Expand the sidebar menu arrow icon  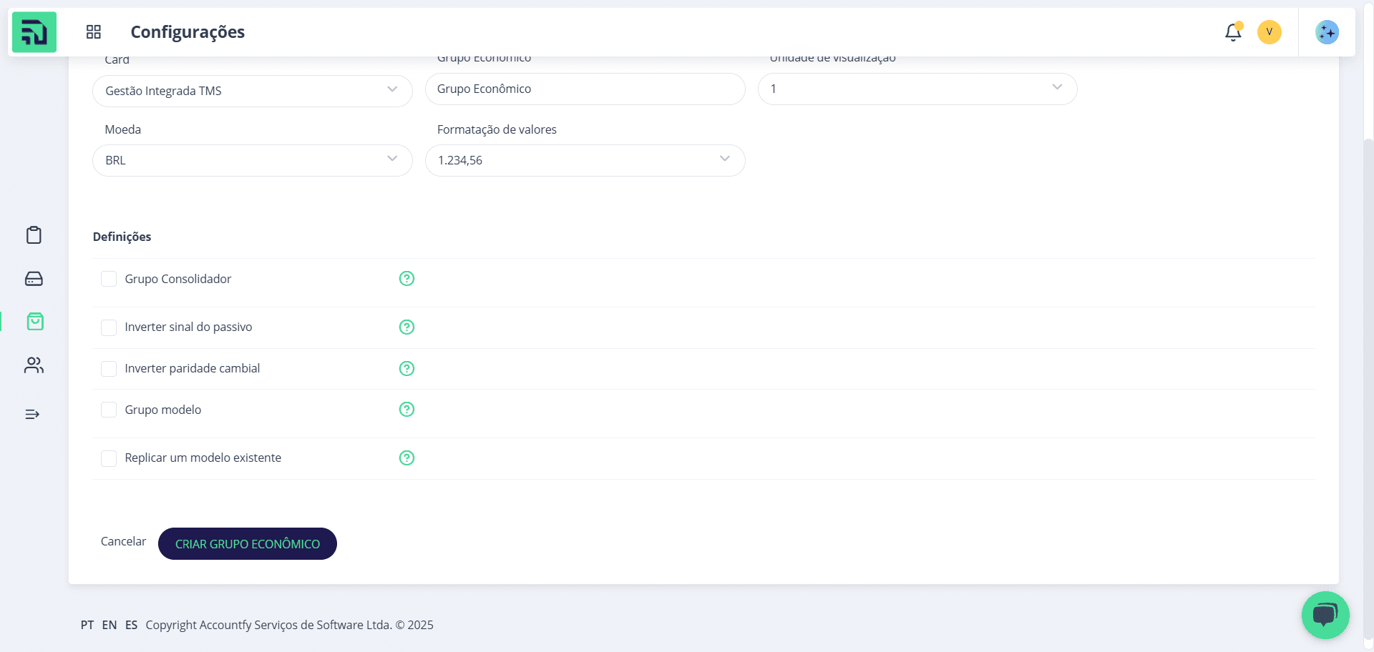click(32, 414)
